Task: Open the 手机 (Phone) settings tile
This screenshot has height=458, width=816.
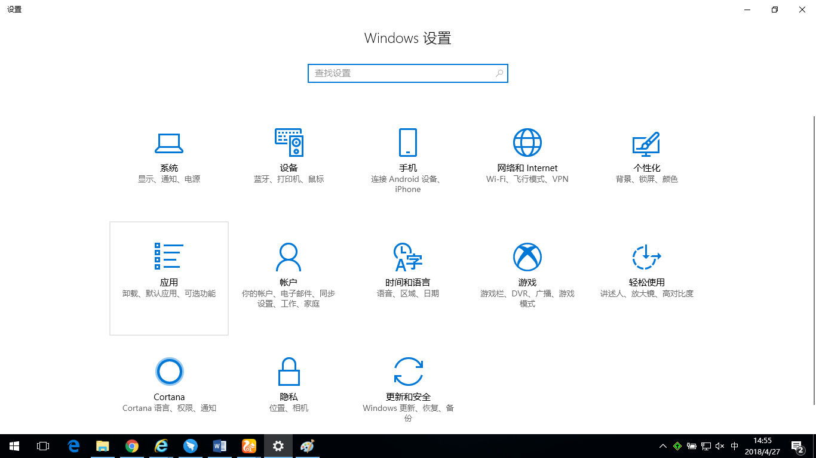Action: 408,164
